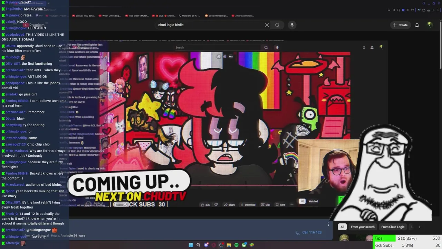This screenshot has width=442, height=249.
Task: Open more actions ellipsis under video
Action: coord(292,205)
